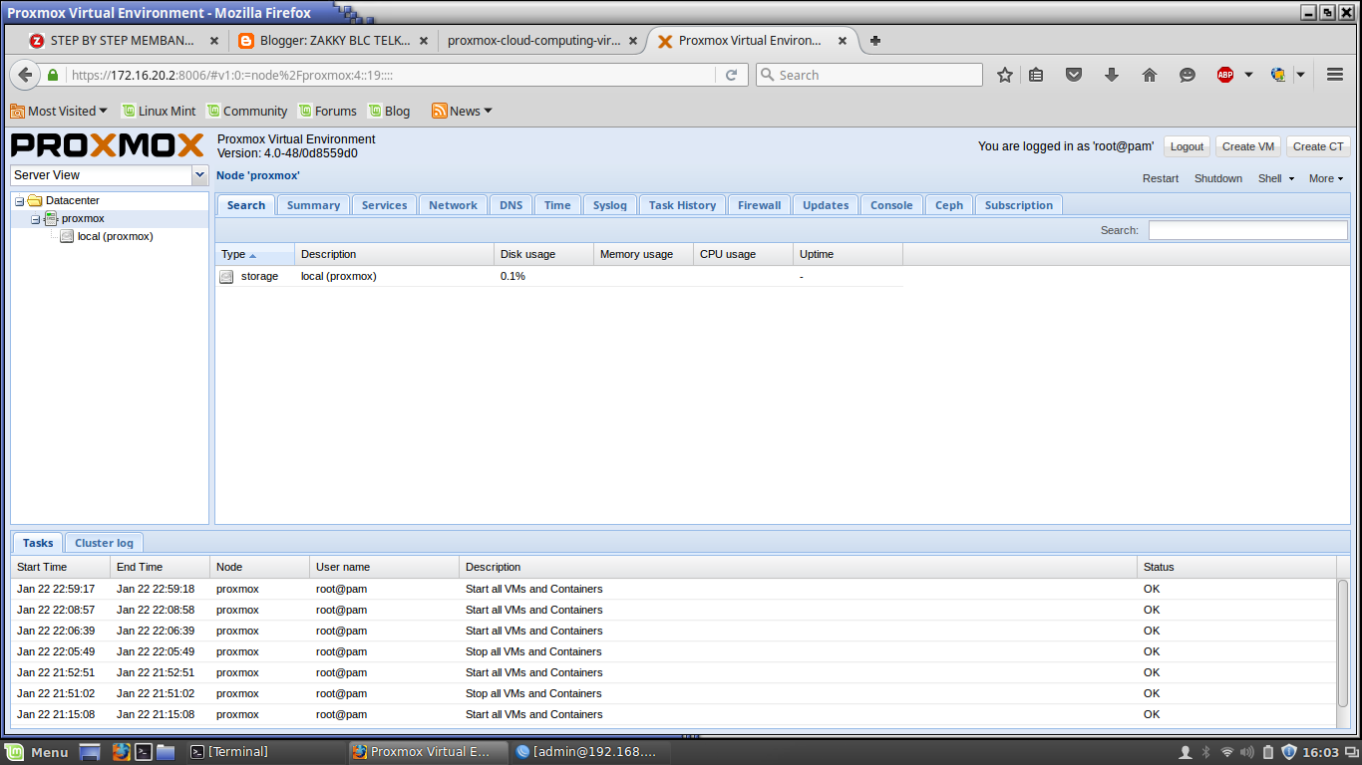Screen dimensions: 1362x765
Task: Click the Firefox URL address bar
Action: [389, 75]
